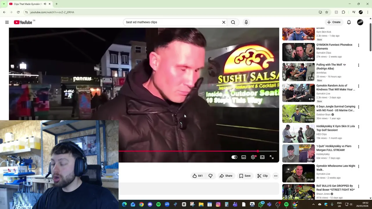Open a new browser tab
The image size is (372, 209).
coord(56,4)
